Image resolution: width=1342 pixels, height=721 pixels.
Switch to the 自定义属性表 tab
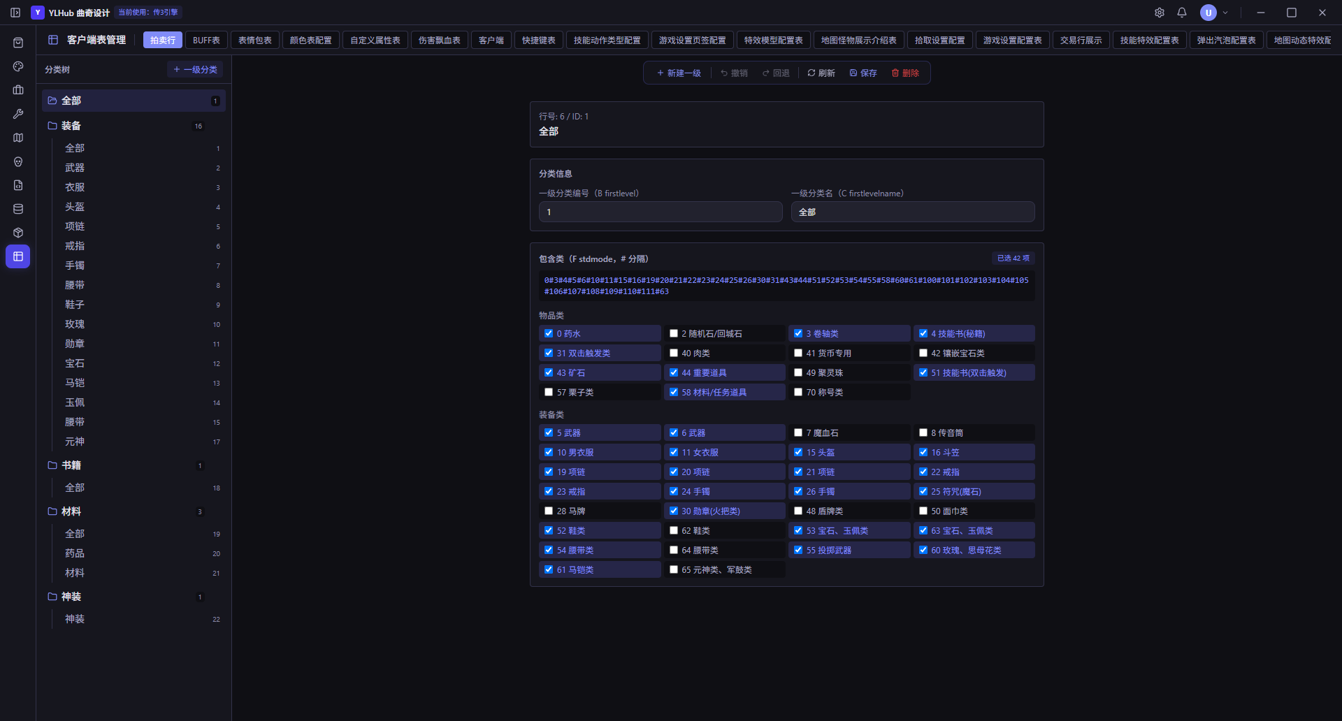tap(375, 40)
